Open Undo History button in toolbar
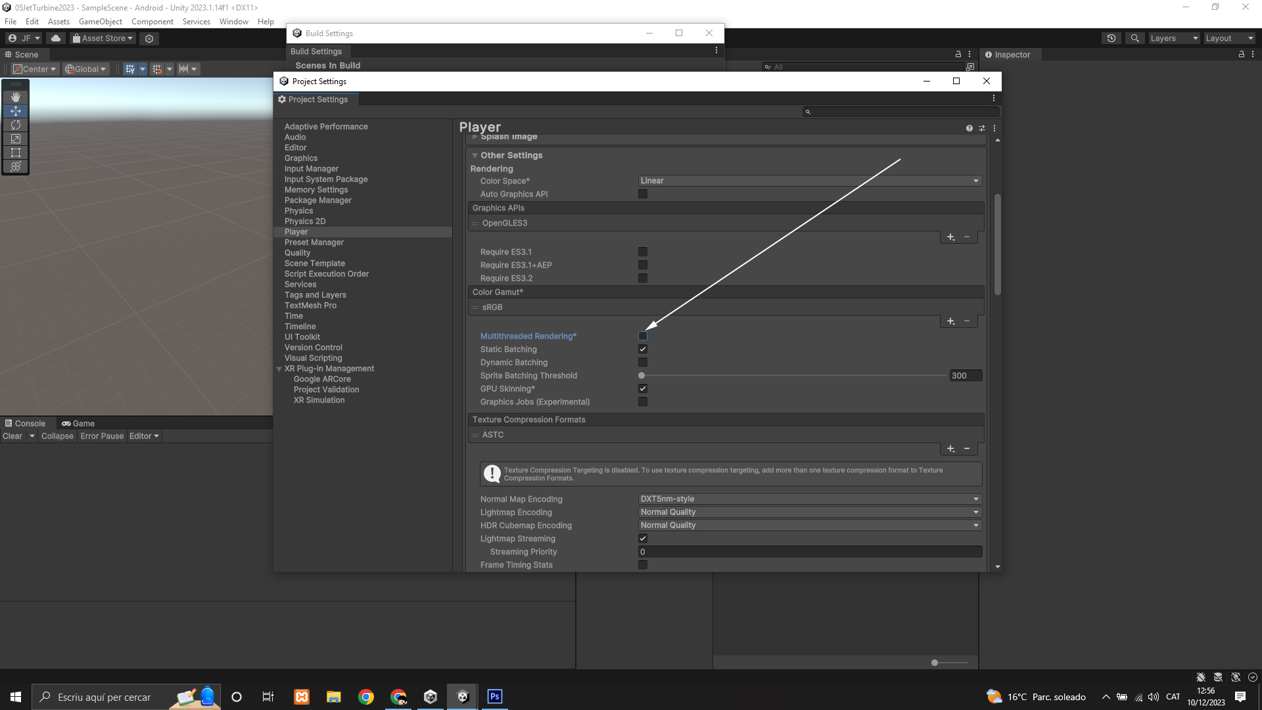 (1111, 38)
